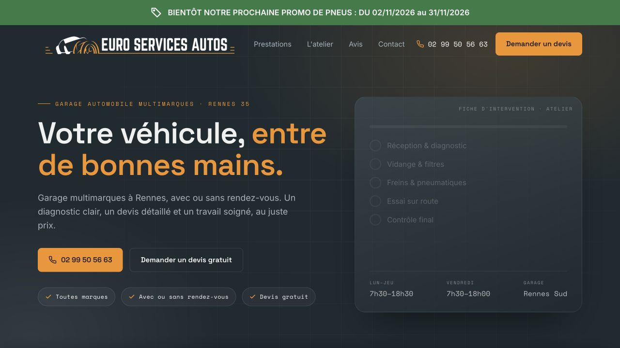Click the Contrôle final label
Screen dimensions: 620x348
(x=410, y=220)
